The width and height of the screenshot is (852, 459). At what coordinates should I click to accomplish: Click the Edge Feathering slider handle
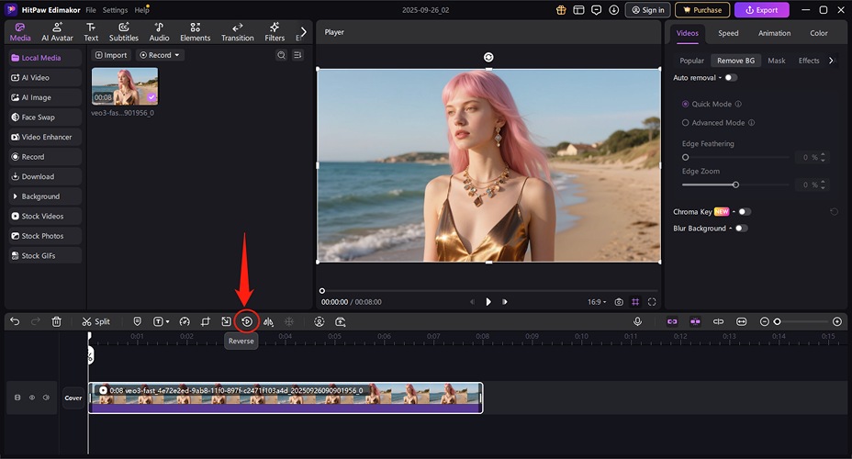[685, 158]
